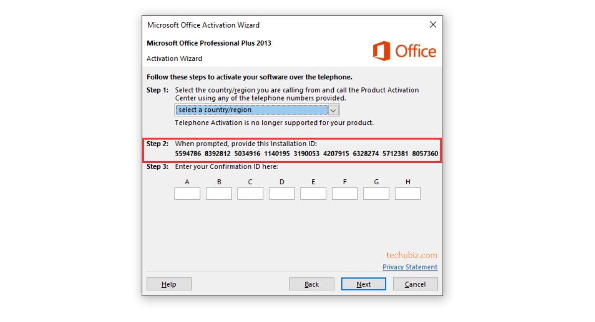Viewport: 595px width, 322px height.
Task: Click Confirmation ID field B
Action: pyautogui.click(x=219, y=193)
